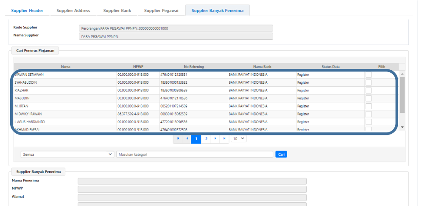
Task: Switch to the Supplier Header tab
Action: tap(27, 11)
